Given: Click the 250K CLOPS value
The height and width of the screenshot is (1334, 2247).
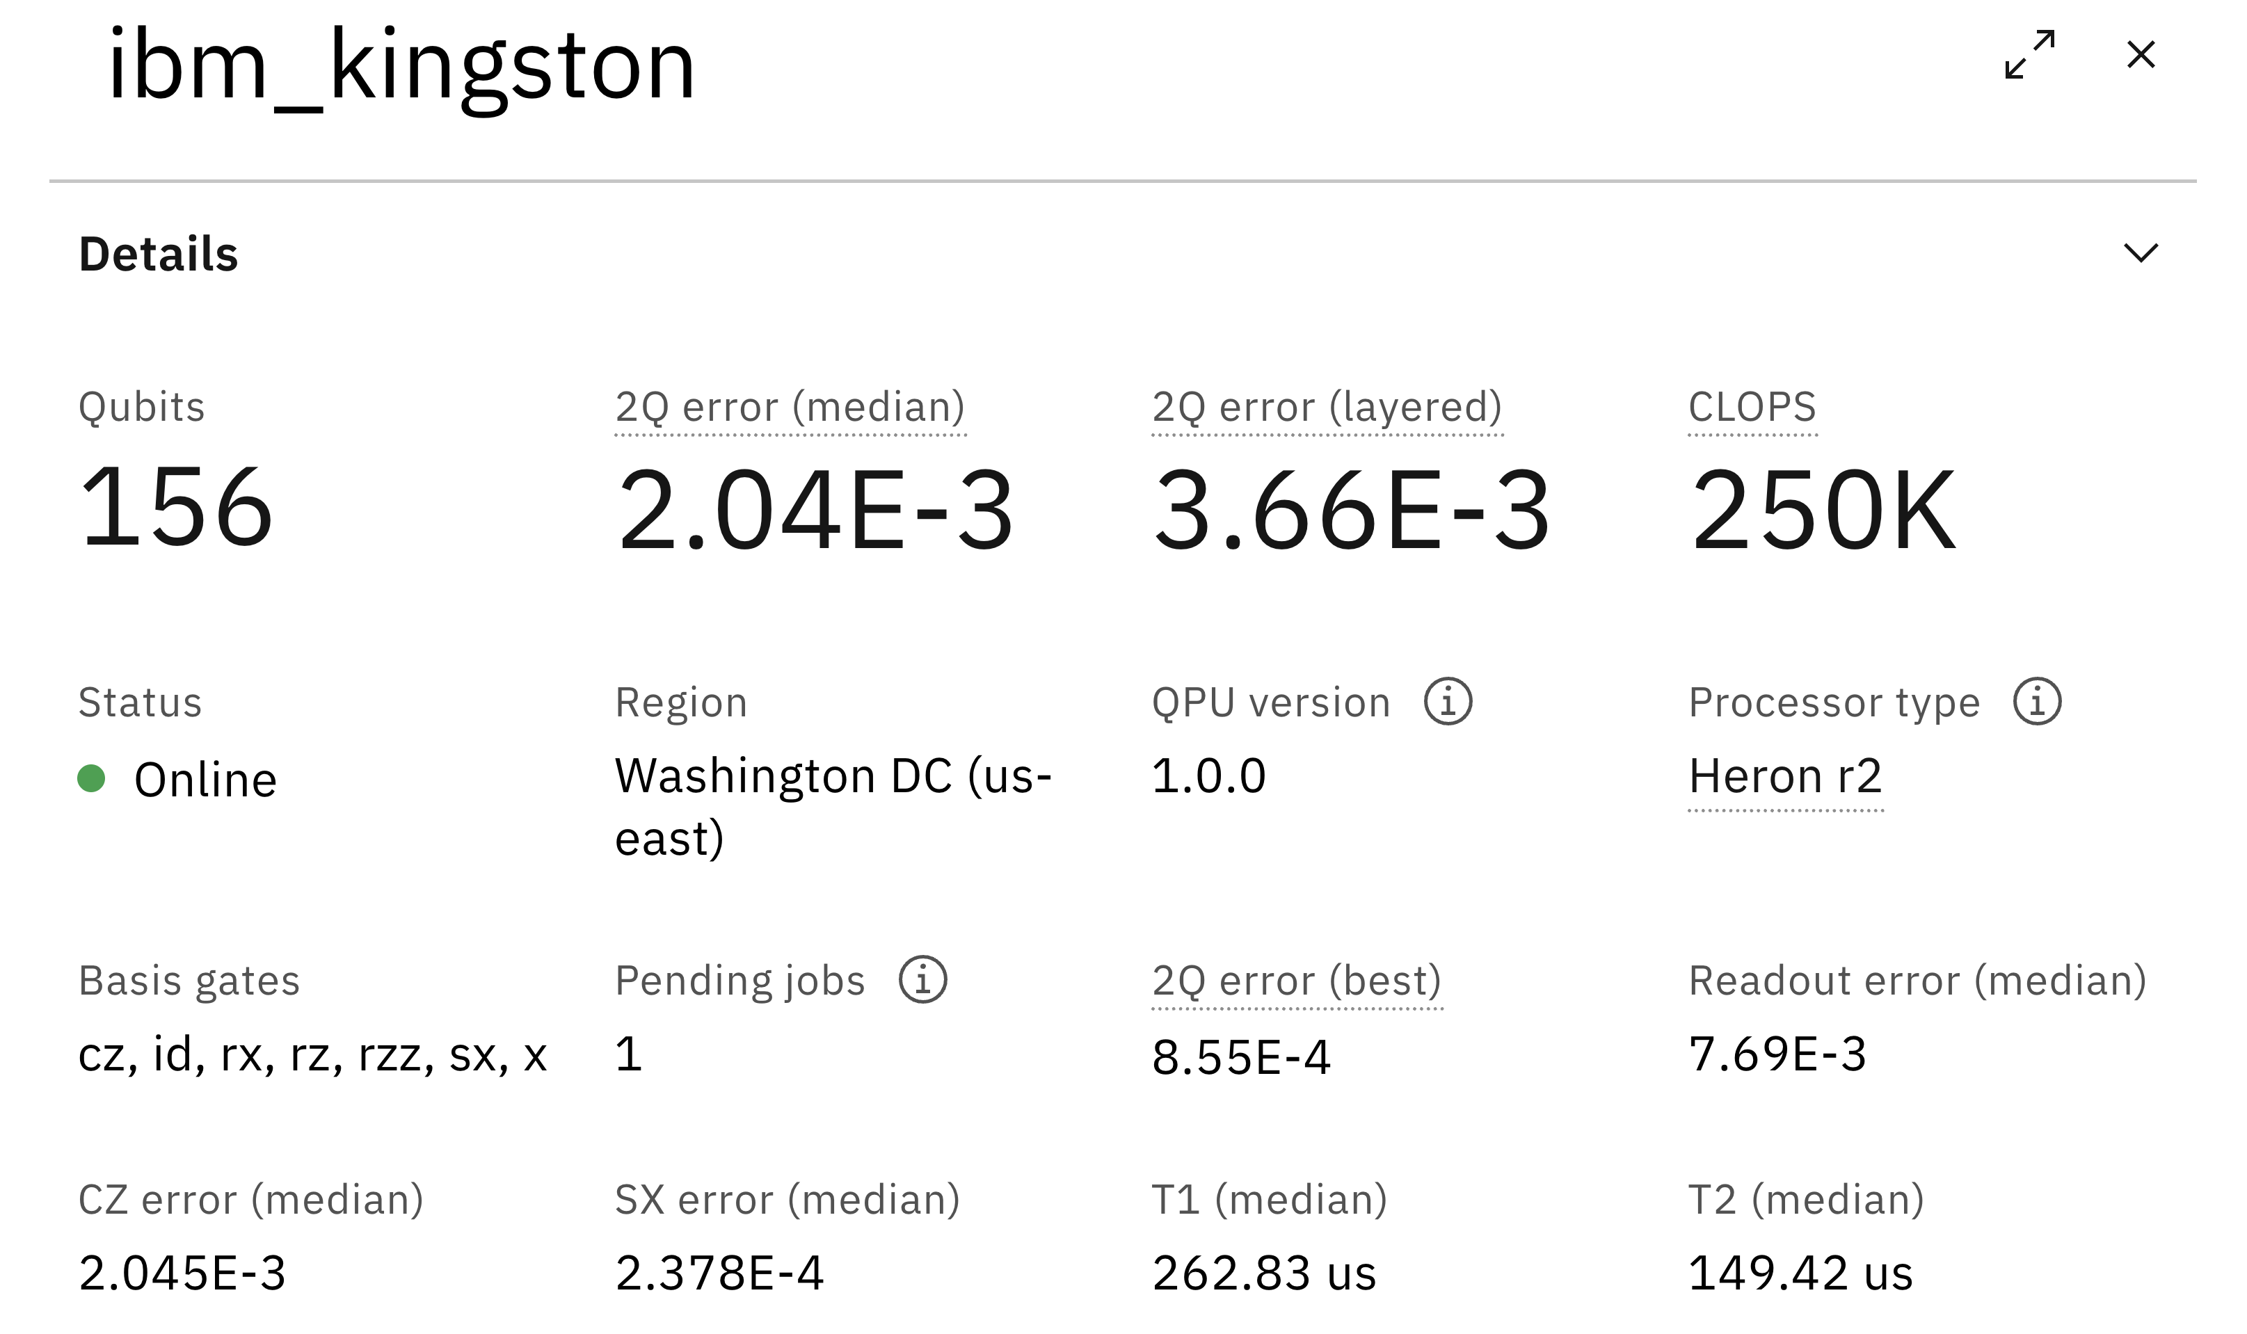Looking at the screenshot, I should click(x=1822, y=511).
